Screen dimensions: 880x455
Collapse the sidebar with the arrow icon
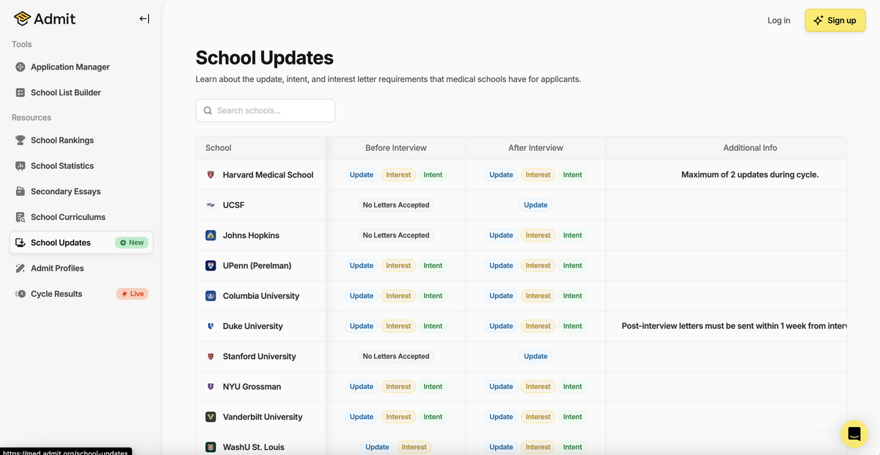tap(144, 19)
